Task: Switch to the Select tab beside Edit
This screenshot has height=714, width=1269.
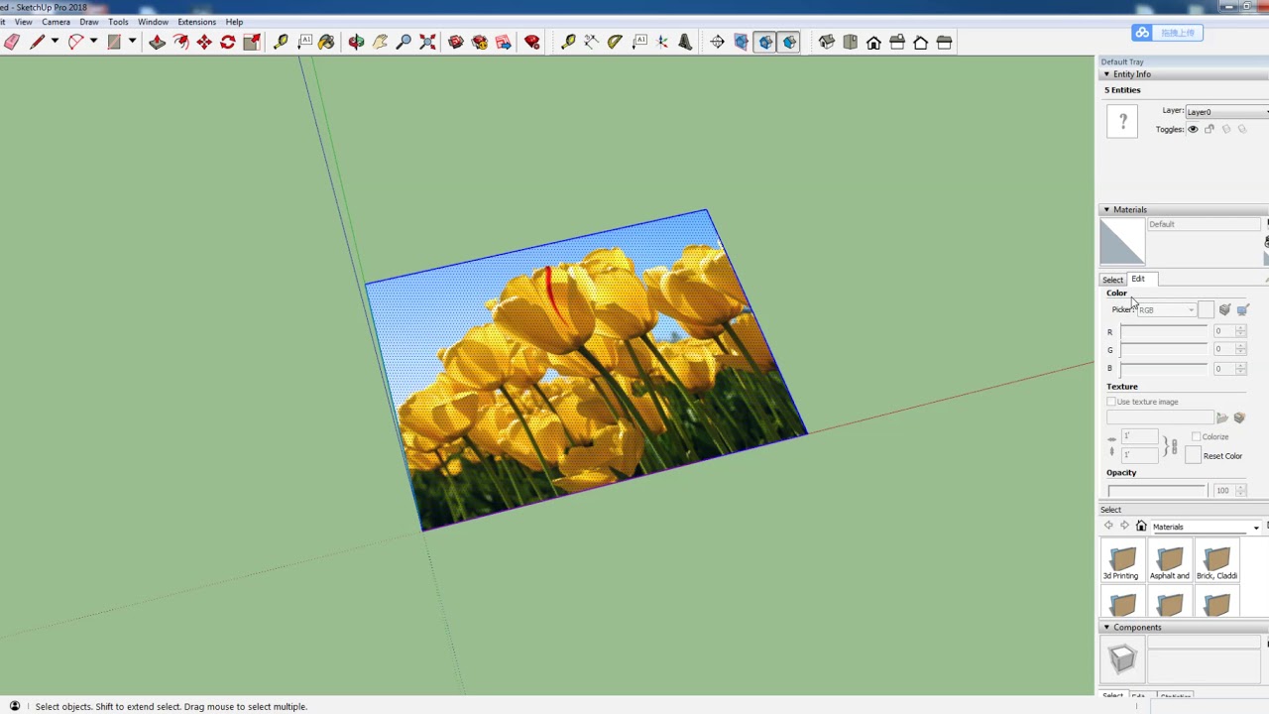Action: point(1112,280)
